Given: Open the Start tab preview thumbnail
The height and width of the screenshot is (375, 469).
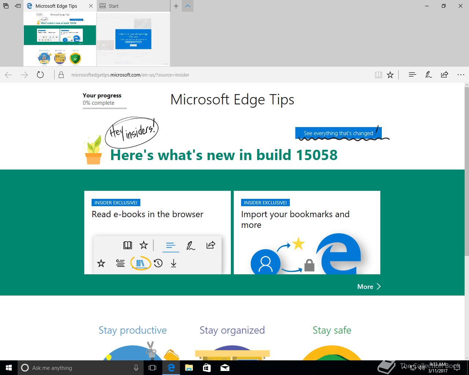Looking at the screenshot, I should [x=133, y=39].
